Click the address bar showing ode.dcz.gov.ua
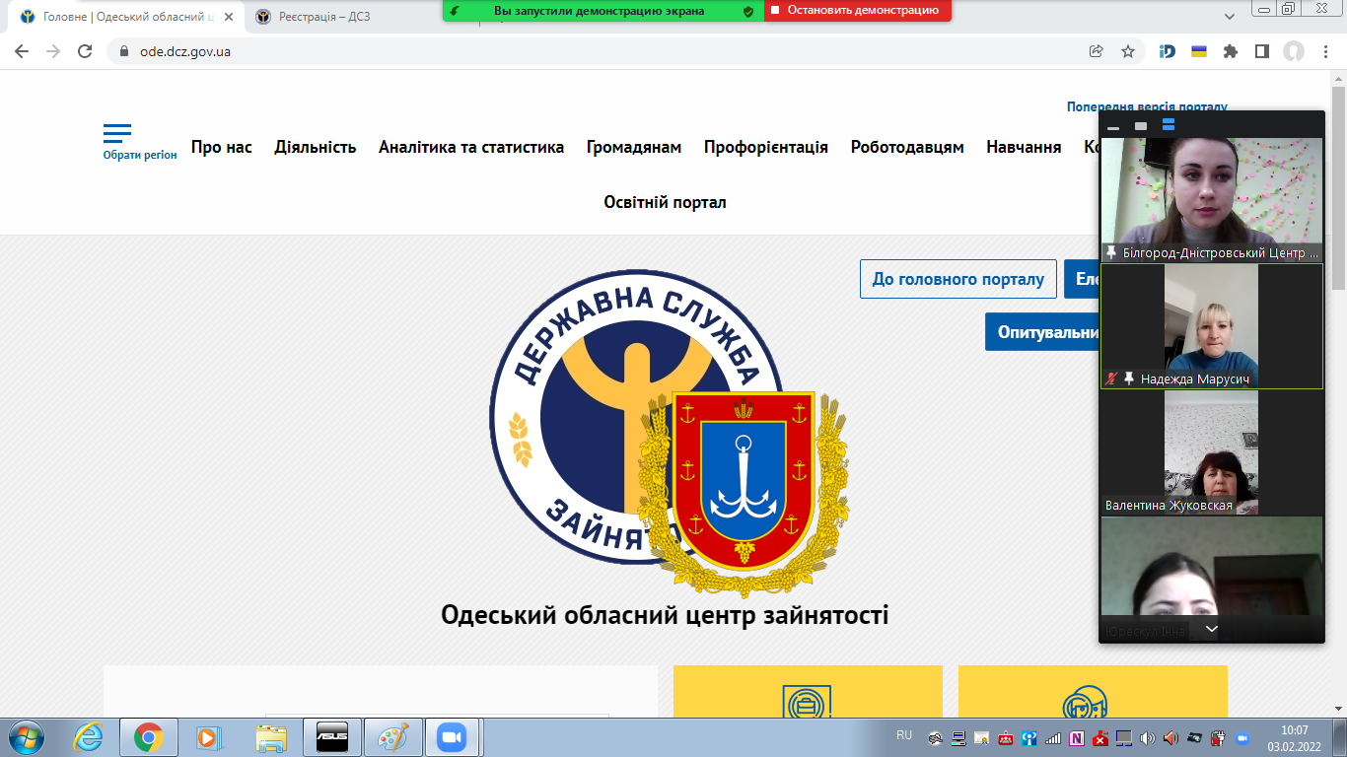Viewport: 1347px width, 757px height. click(x=592, y=51)
